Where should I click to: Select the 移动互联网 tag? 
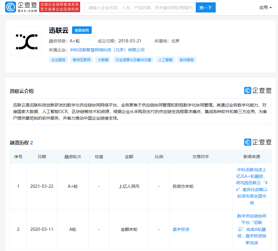82,60
